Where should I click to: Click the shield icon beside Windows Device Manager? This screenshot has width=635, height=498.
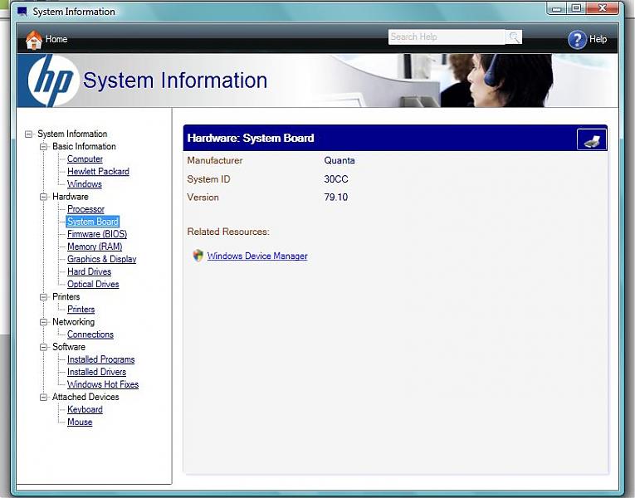[198, 256]
